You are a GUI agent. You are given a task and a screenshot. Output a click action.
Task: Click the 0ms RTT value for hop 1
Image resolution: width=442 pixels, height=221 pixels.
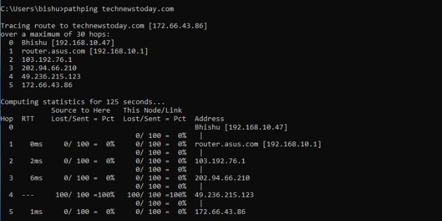tap(37, 144)
